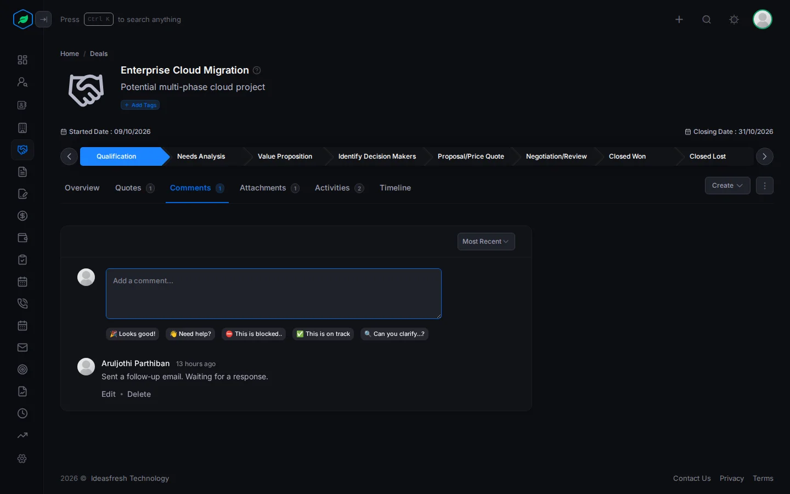Switch to the Activities tab
The image size is (790, 494).
(339, 188)
